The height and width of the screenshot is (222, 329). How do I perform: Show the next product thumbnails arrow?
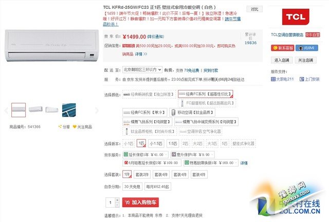click(x=97, y=110)
